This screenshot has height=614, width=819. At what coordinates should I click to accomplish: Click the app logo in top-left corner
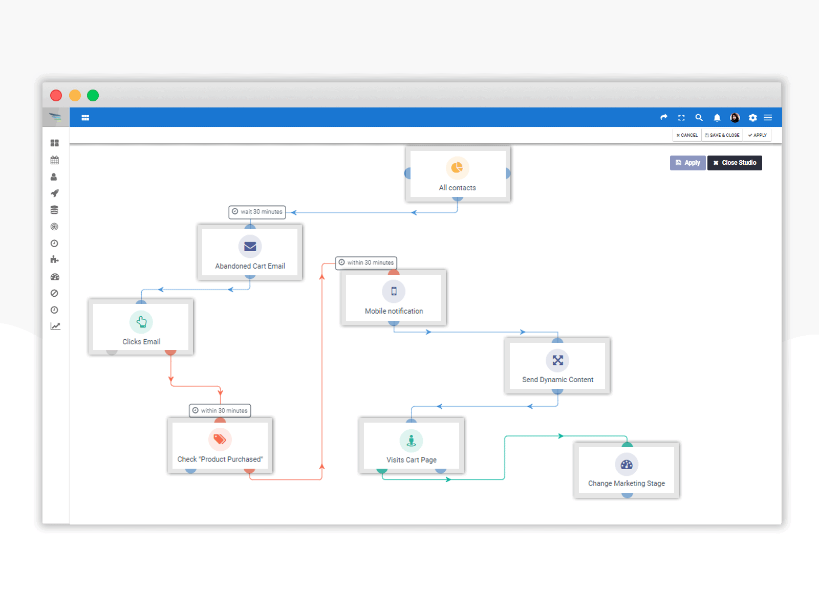pos(55,117)
